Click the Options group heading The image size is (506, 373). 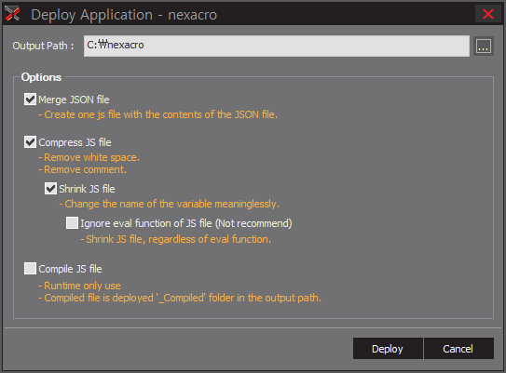click(41, 77)
